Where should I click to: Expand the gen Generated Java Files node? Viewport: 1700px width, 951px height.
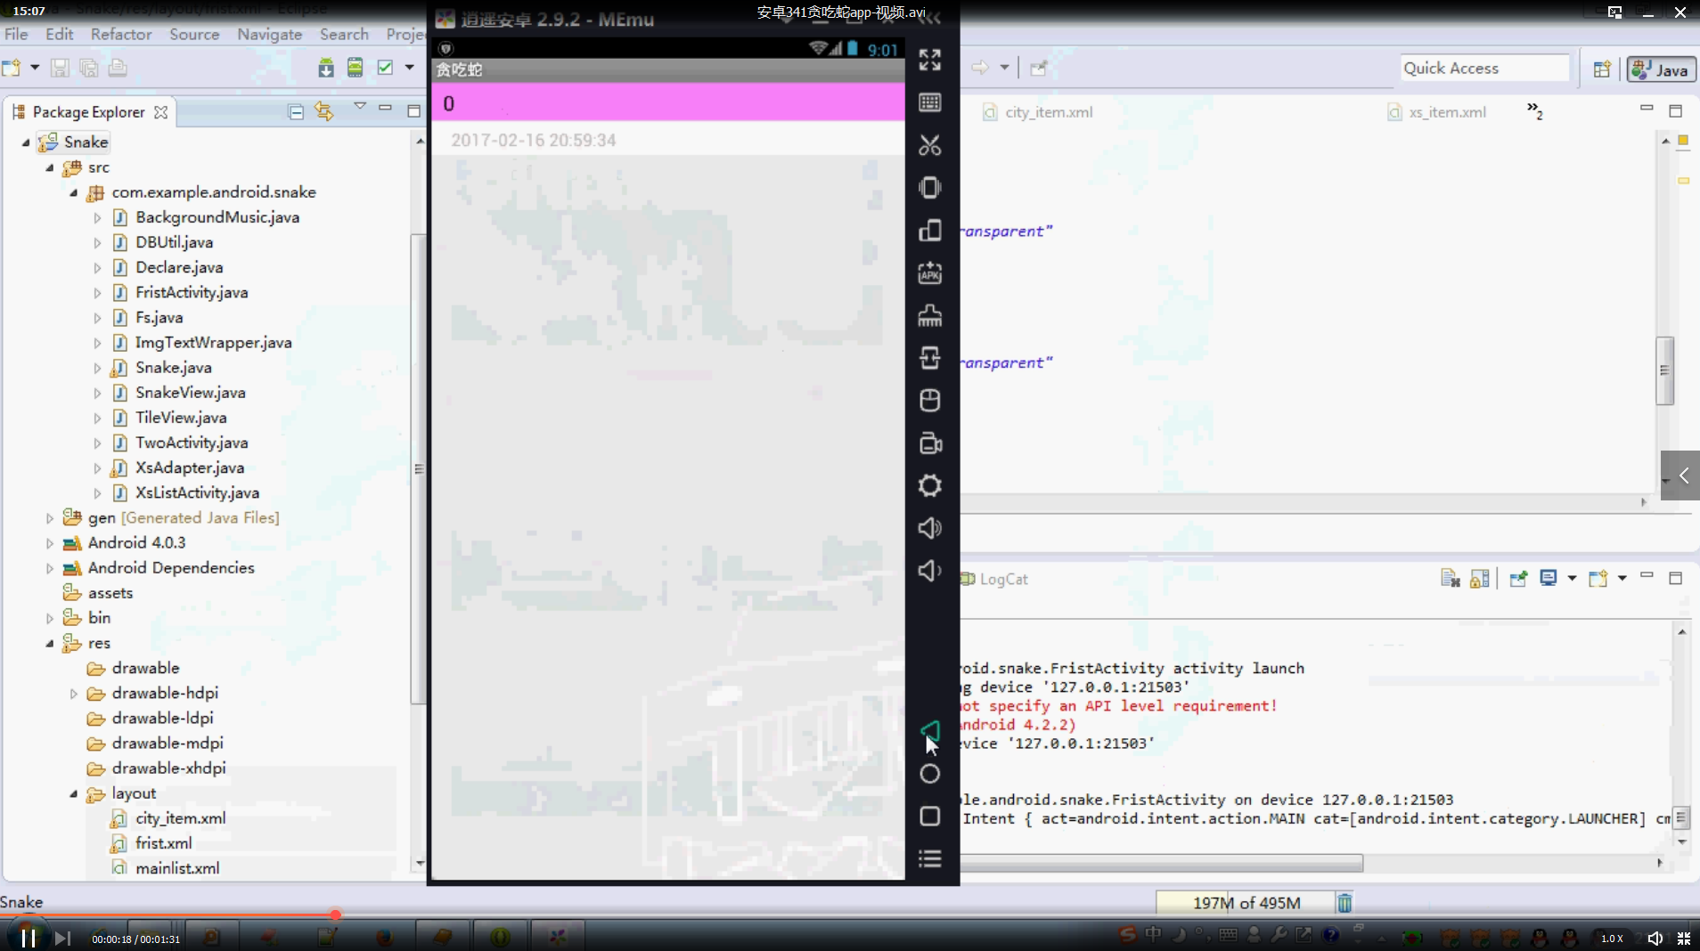(50, 517)
